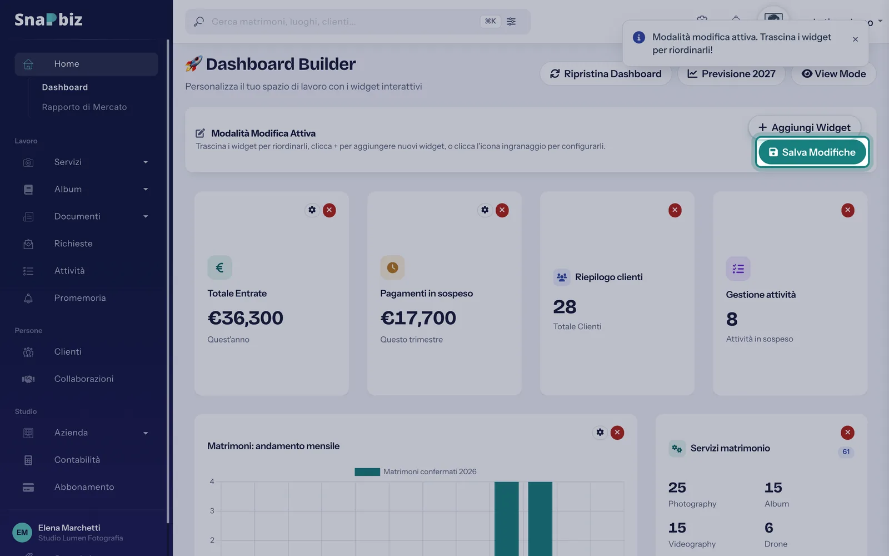
Task: Expand the Servizi sidebar menu
Action: click(x=86, y=162)
